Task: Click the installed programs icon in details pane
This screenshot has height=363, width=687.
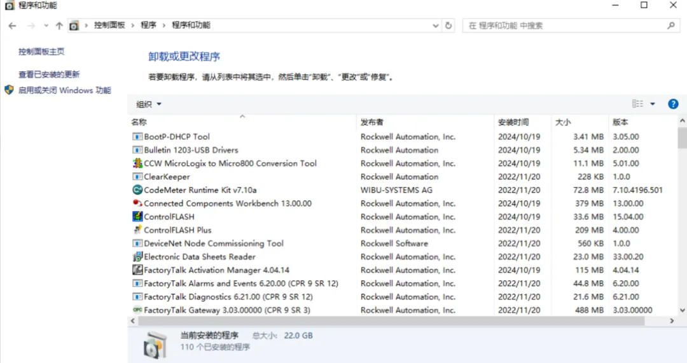Action: [x=156, y=345]
